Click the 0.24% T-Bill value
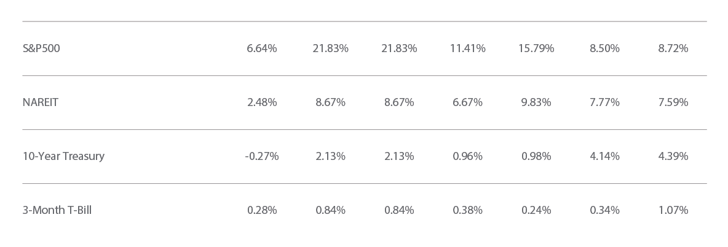The width and height of the screenshot is (728, 247). [536, 210]
